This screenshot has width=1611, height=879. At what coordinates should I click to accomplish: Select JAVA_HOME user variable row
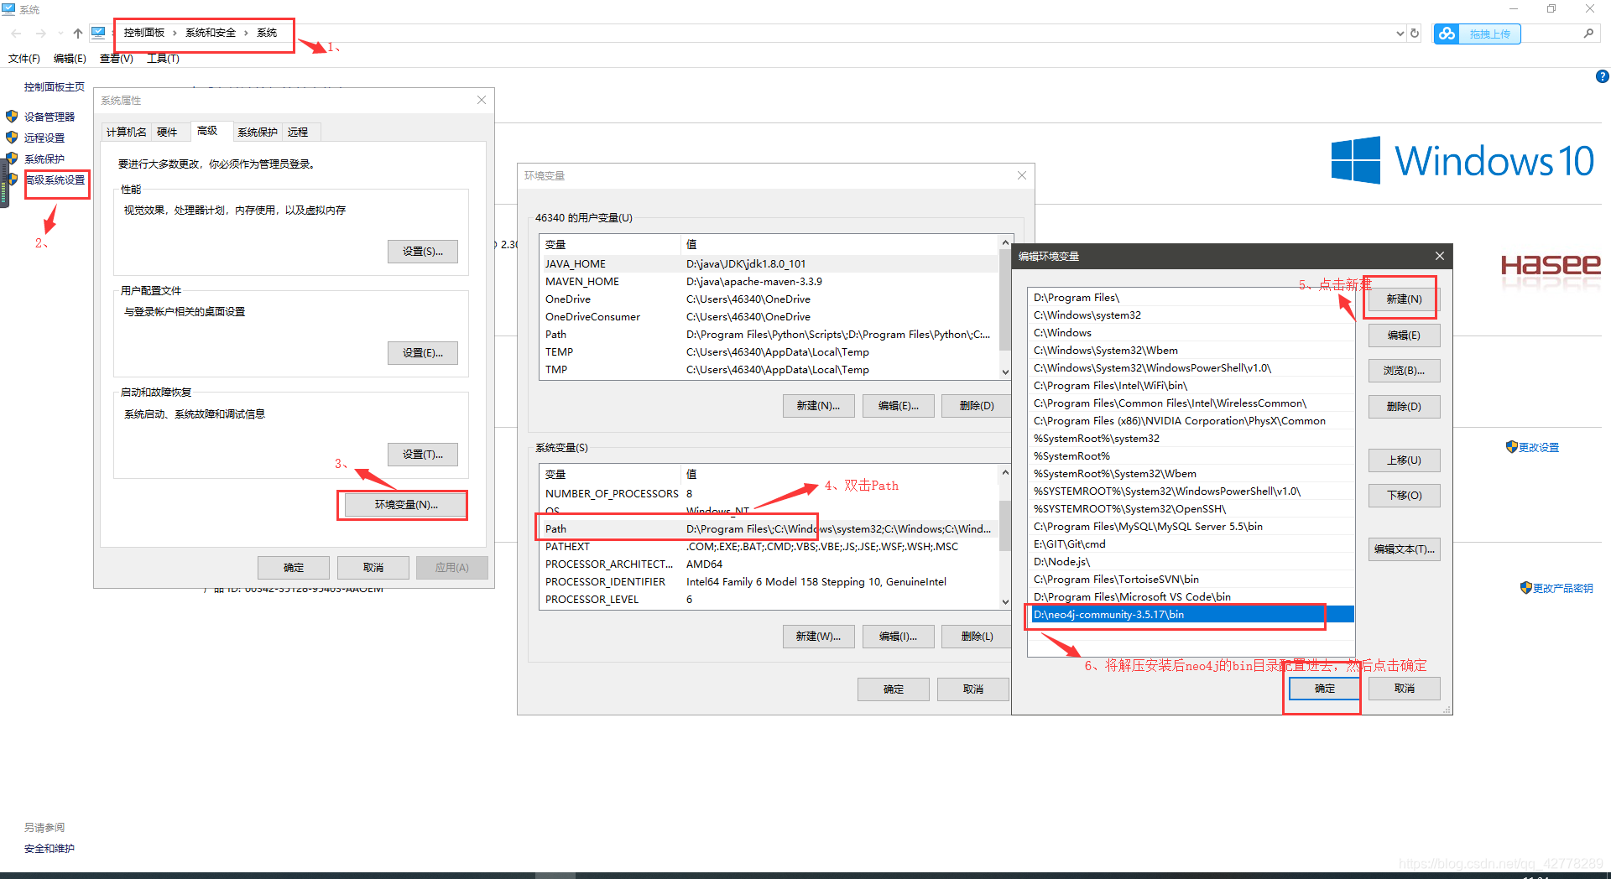pos(768,263)
